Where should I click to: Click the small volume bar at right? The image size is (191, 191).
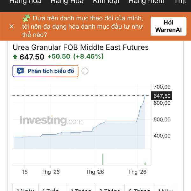145,164
